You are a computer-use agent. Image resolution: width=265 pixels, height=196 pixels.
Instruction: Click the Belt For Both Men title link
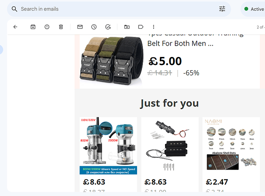point(180,44)
